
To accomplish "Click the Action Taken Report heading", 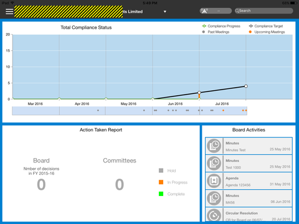I will click(x=101, y=130).
